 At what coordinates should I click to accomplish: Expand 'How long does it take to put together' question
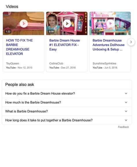pyautogui.click(x=67, y=120)
